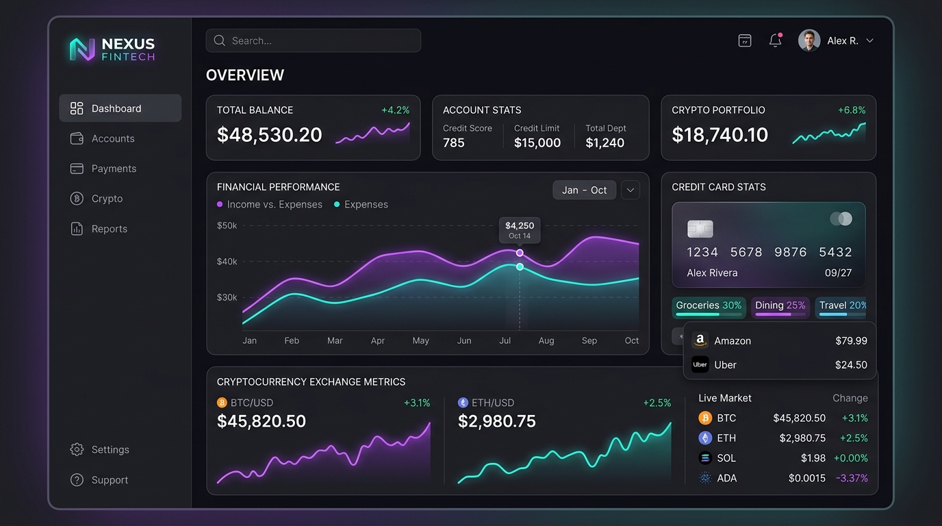The height and width of the screenshot is (526, 942).
Task: Click the Support question-mark icon
Action: click(77, 480)
